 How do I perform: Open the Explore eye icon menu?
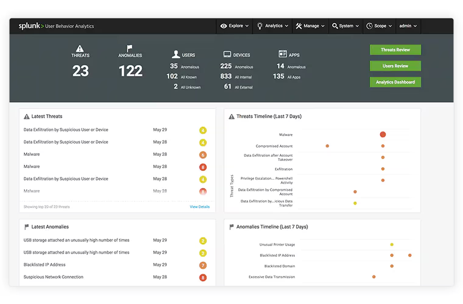click(223, 26)
